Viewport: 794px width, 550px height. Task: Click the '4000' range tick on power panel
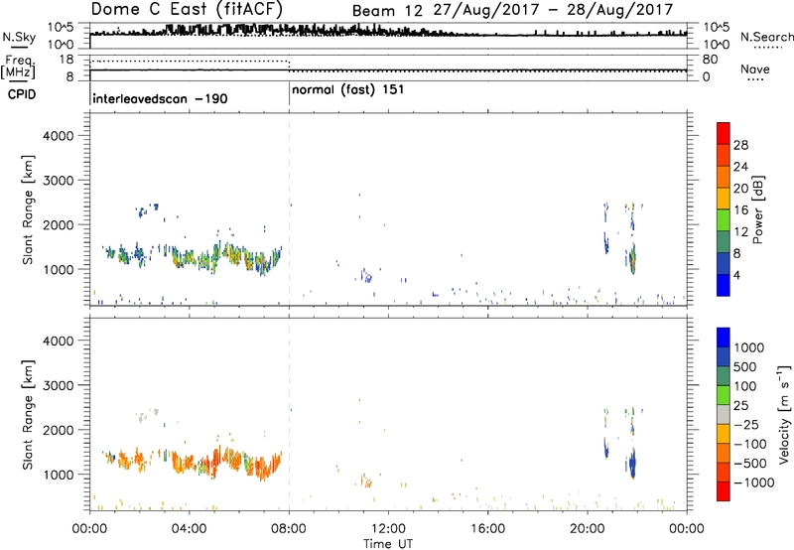point(59,136)
